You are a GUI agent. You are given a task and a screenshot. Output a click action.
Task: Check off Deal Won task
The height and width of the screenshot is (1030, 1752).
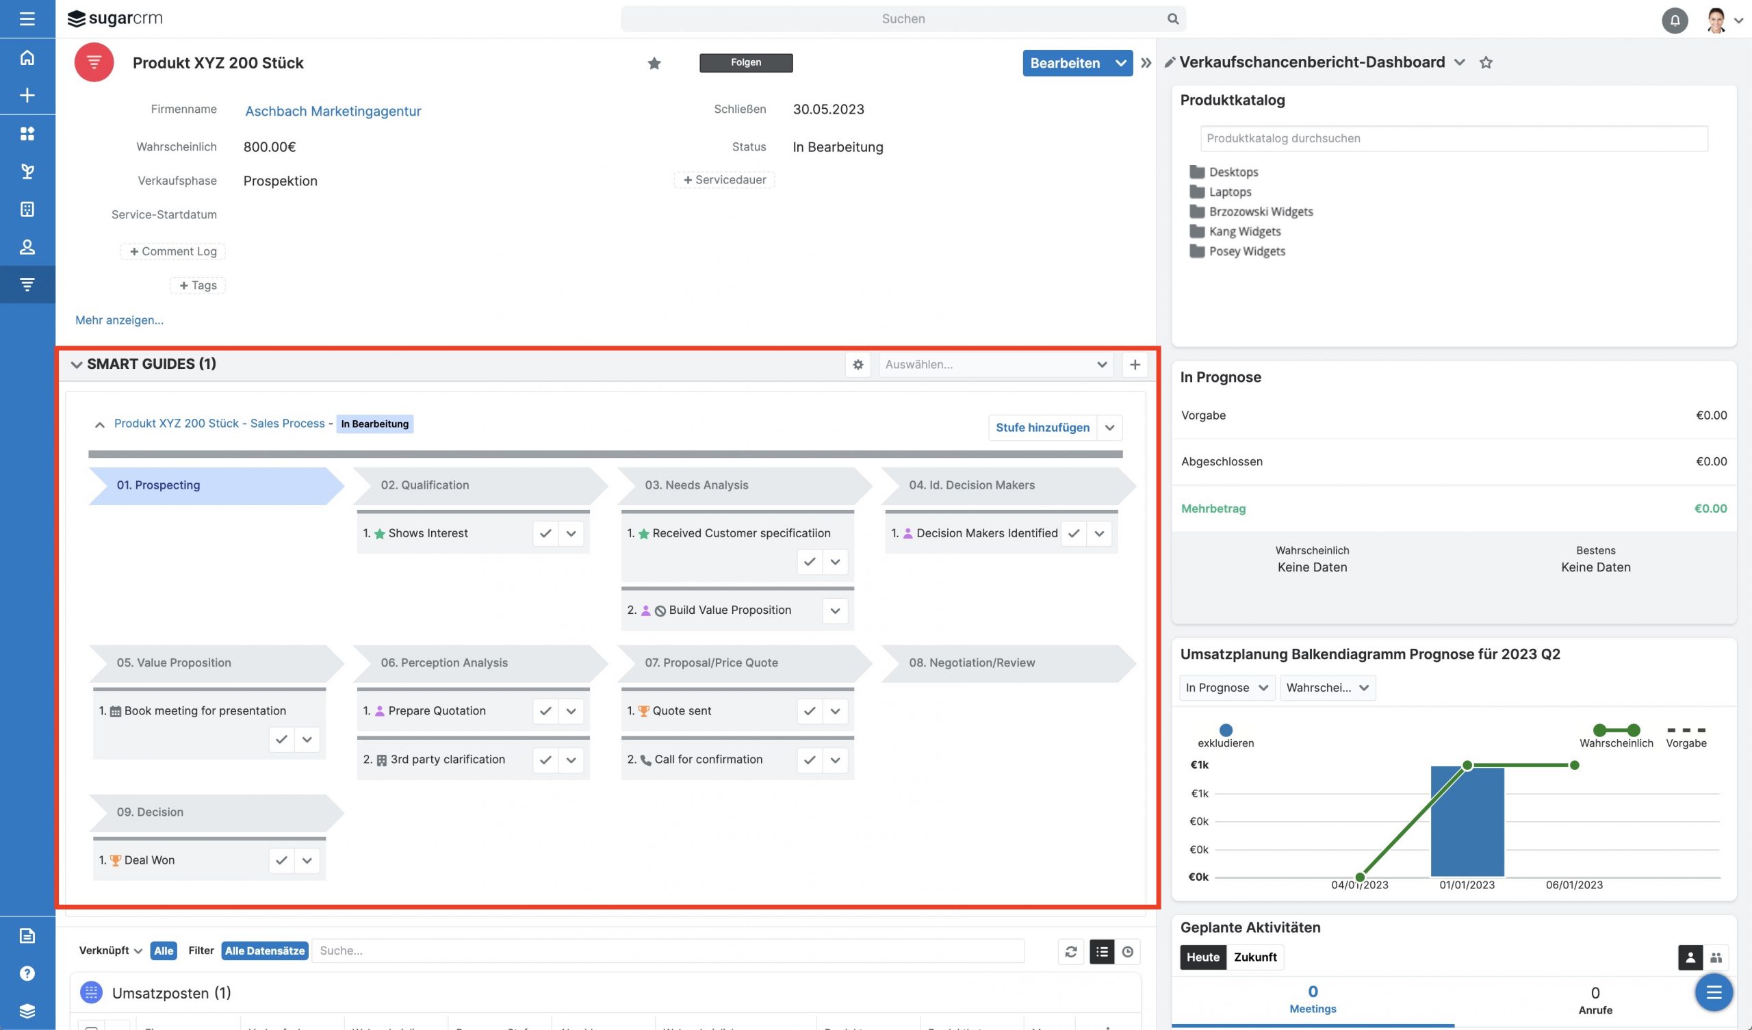pyautogui.click(x=281, y=860)
